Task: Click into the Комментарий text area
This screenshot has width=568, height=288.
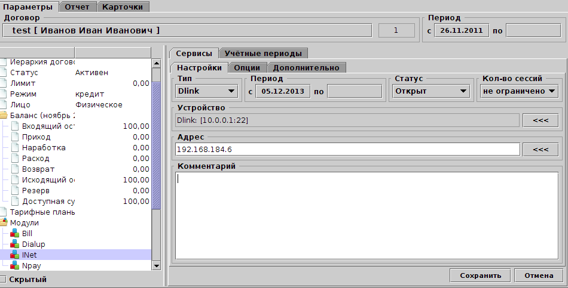Action: [x=367, y=215]
